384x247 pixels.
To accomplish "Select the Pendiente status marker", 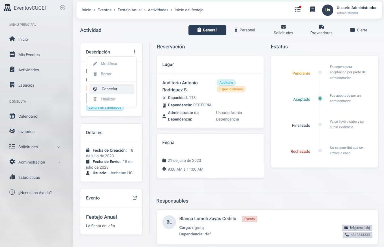I will 320,72.
